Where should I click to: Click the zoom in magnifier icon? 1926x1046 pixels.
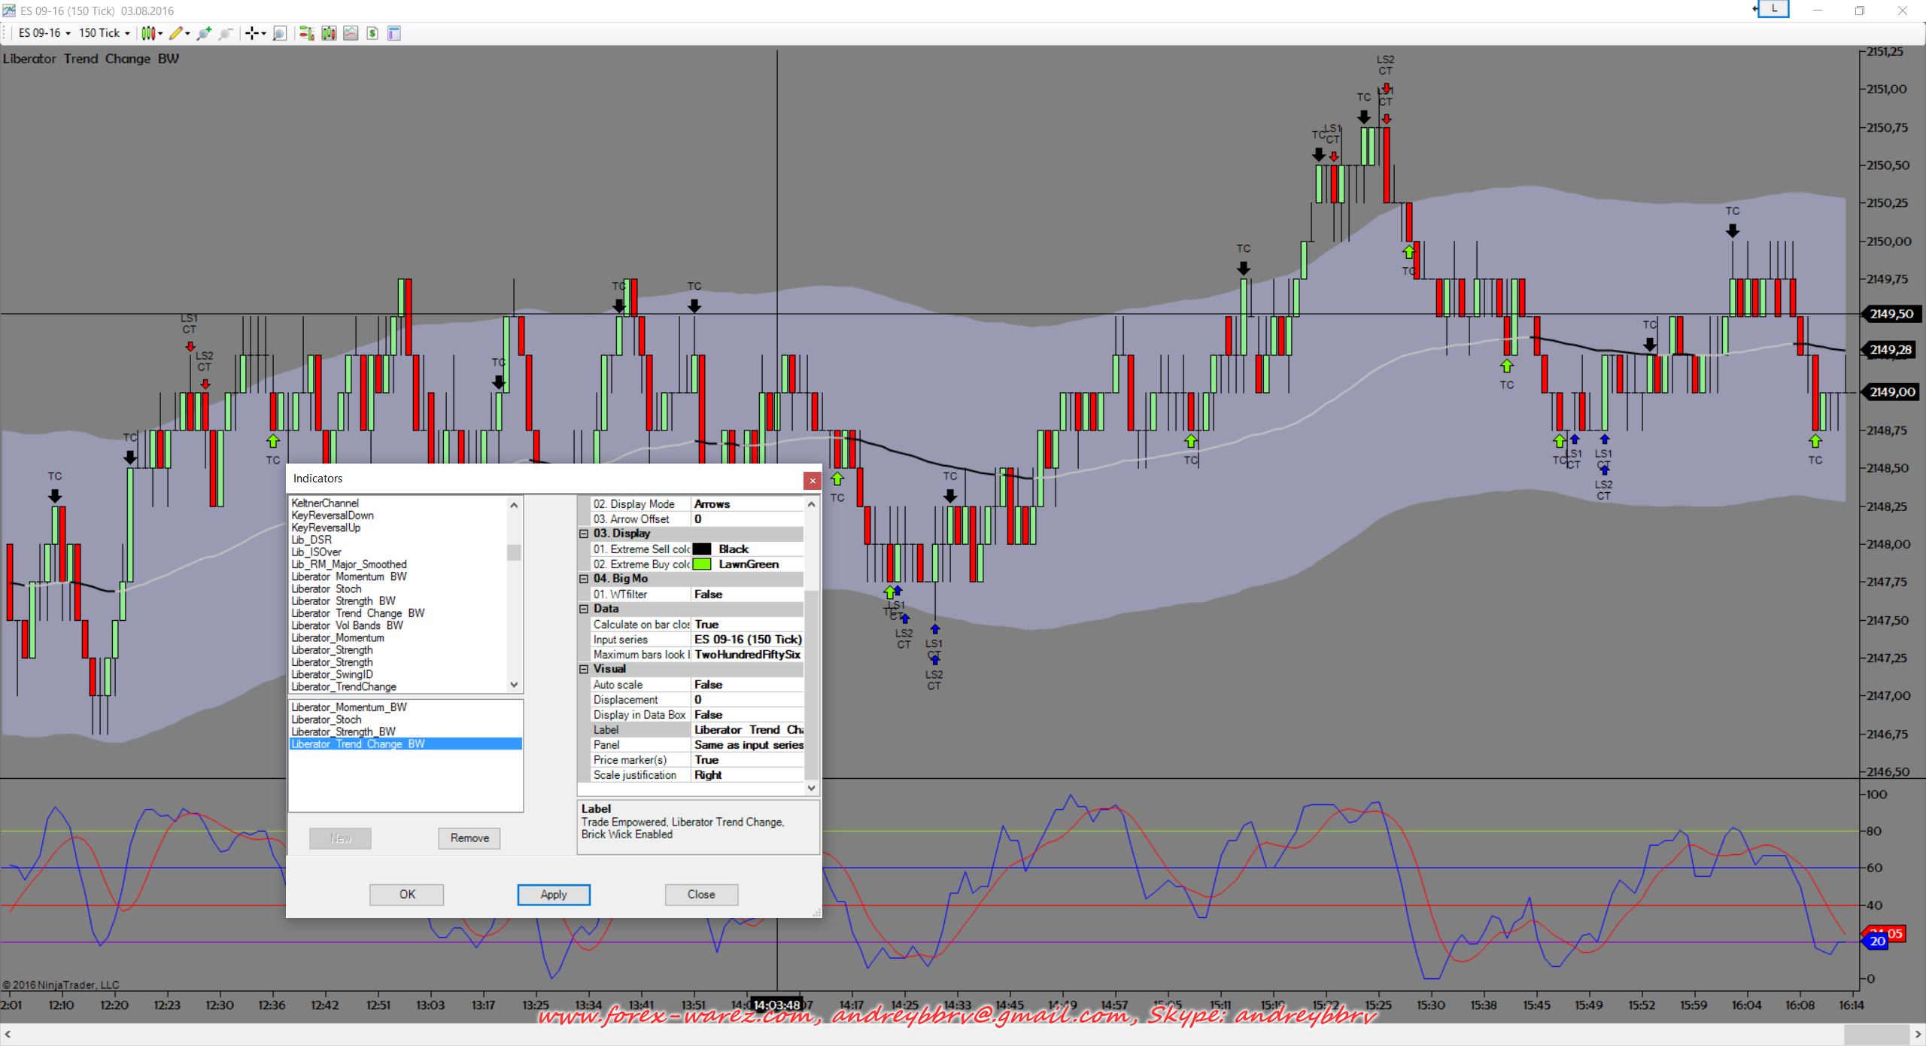click(x=204, y=33)
